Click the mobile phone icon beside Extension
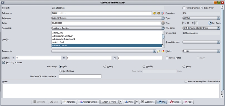 pyautogui.click(x=162, y=13)
